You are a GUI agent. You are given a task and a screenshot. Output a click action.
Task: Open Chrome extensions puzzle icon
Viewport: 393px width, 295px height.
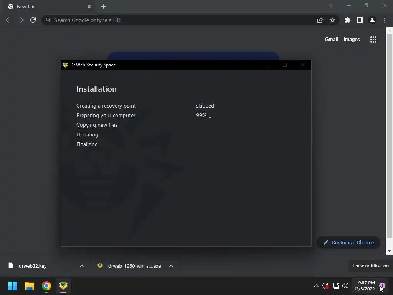(x=348, y=20)
